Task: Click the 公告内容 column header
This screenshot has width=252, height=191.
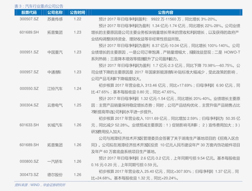Action: click(165, 12)
